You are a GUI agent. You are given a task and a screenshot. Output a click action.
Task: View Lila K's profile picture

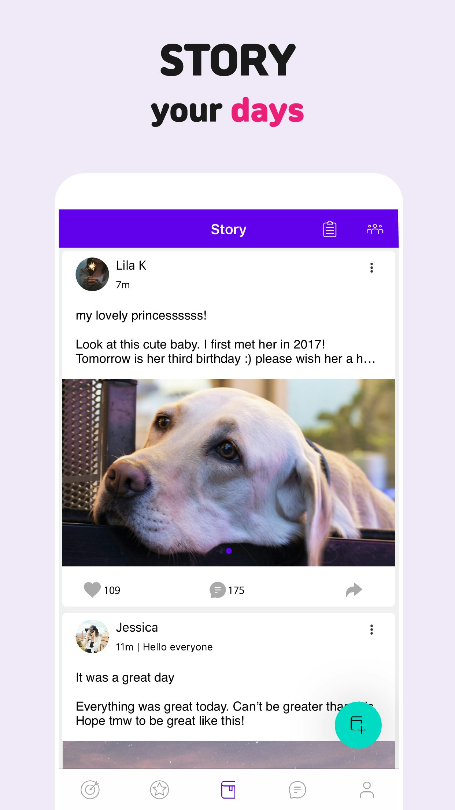92,274
